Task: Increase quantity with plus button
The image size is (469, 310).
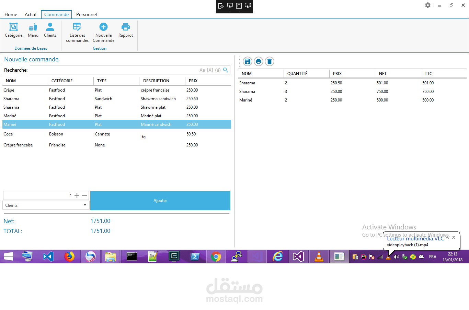Action: [x=77, y=195]
